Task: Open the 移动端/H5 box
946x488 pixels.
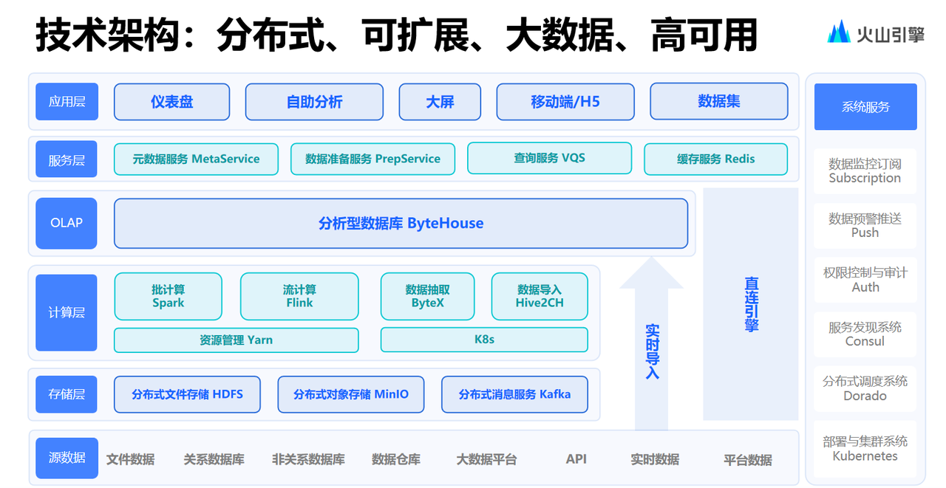Action: (x=565, y=102)
